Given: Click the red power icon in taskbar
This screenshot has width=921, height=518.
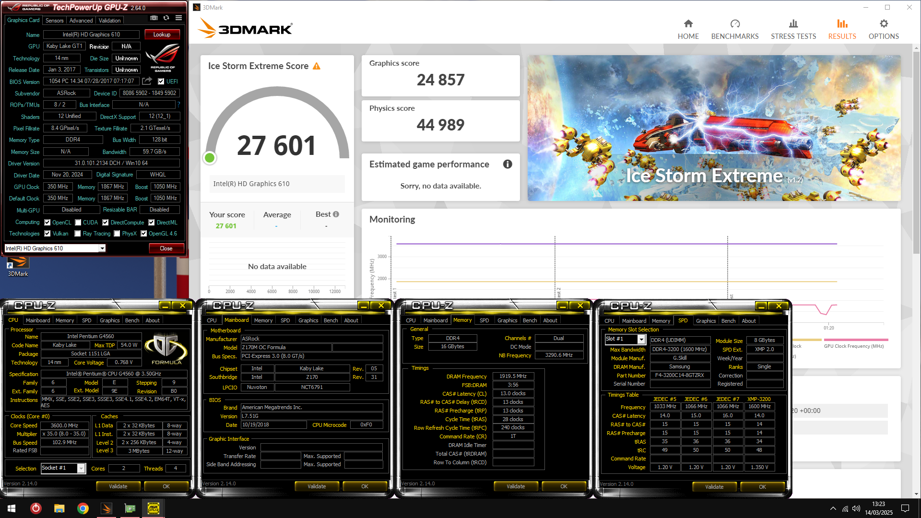Looking at the screenshot, I should 36,508.
